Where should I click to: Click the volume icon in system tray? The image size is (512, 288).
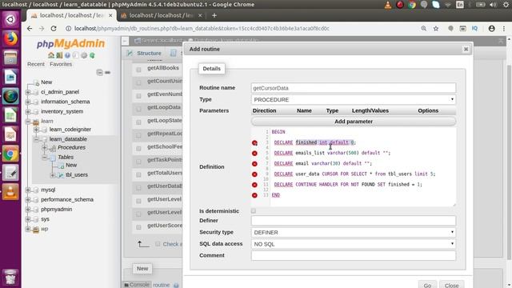(493, 5)
